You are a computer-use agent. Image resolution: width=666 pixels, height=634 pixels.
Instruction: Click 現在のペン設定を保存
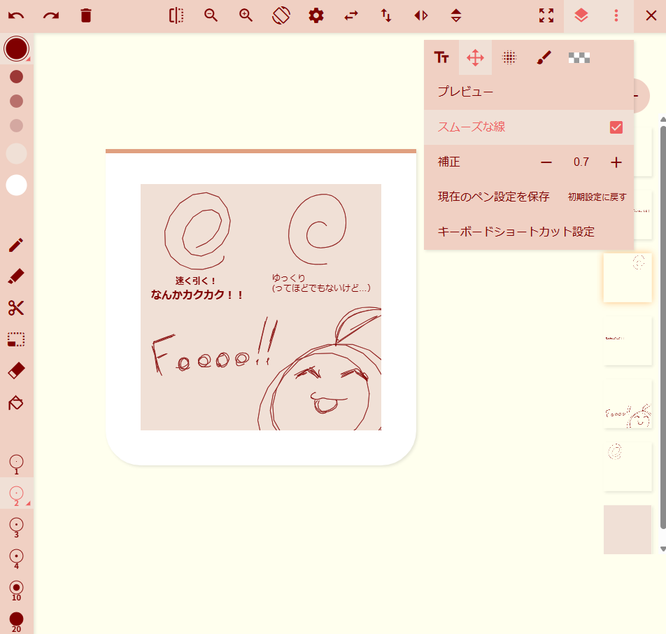click(x=493, y=197)
